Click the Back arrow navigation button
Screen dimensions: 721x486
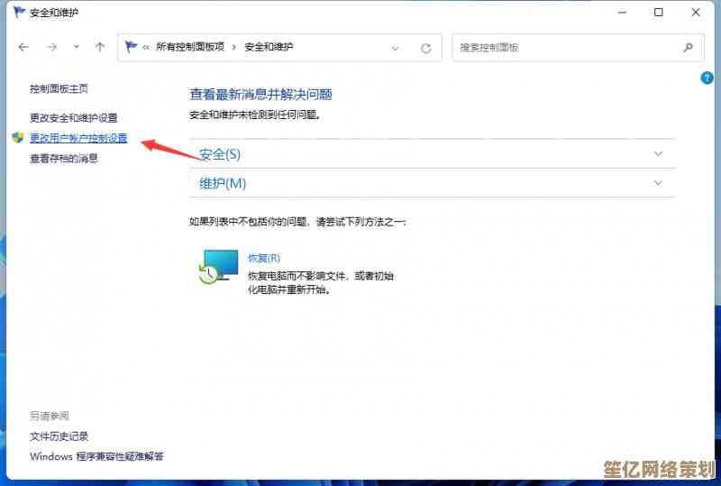pyautogui.click(x=23, y=47)
